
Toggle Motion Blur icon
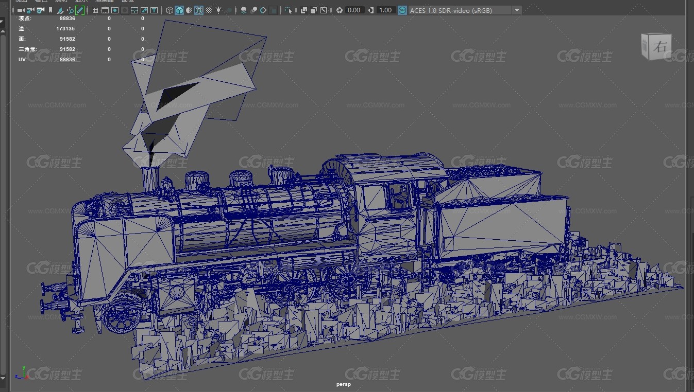pyautogui.click(x=253, y=10)
